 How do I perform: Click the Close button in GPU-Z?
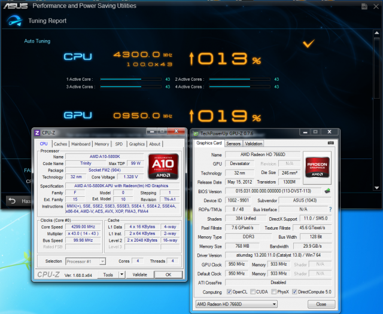(x=321, y=304)
